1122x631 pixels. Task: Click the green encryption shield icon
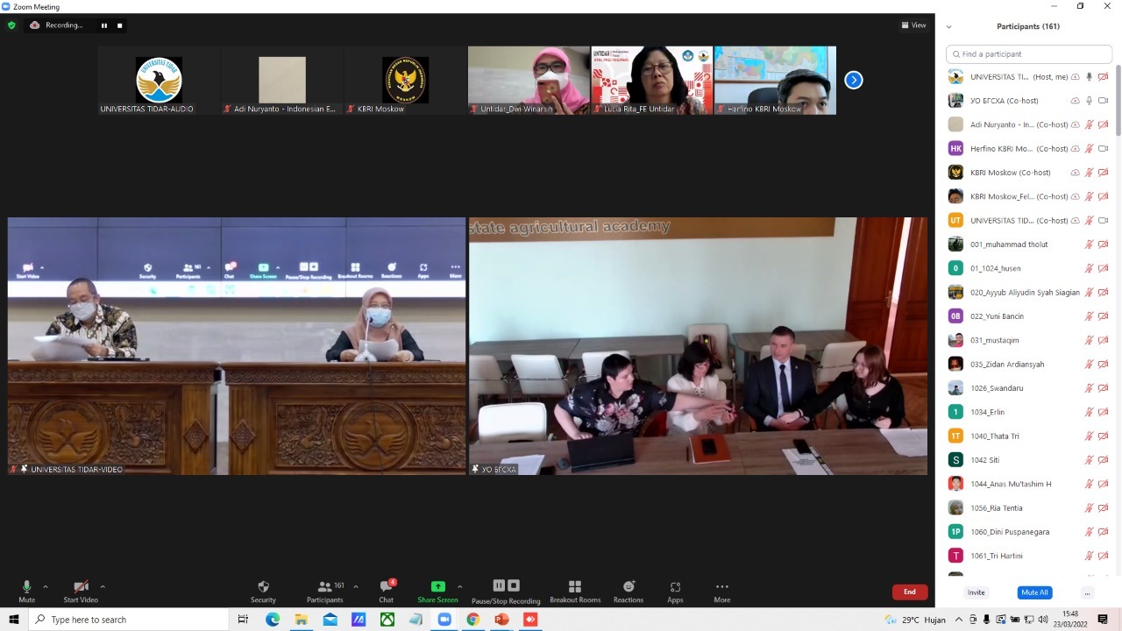pyautogui.click(x=11, y=25)
